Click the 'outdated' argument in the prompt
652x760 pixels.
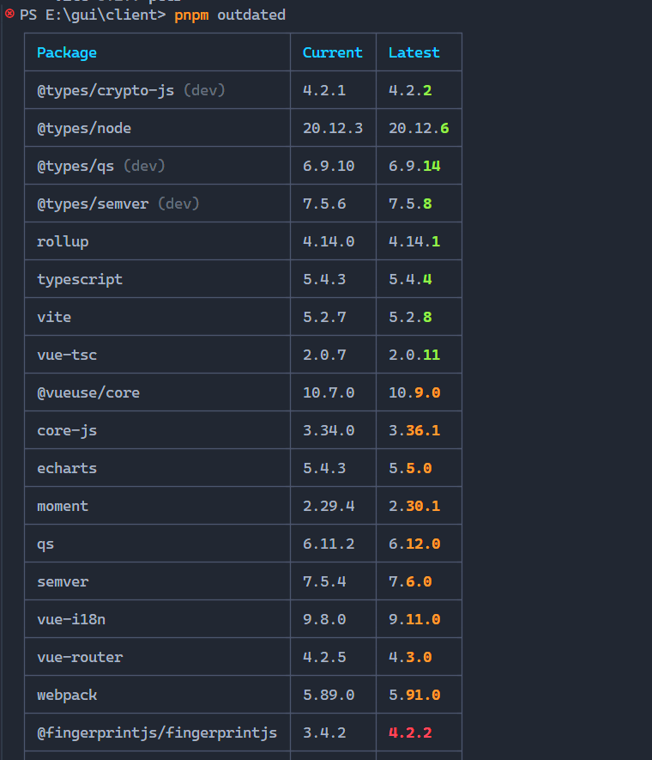pos(251,15)
